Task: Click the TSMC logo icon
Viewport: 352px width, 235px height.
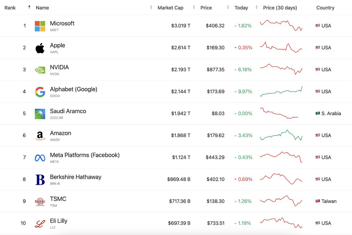Action: pyautogui.click(x=40, y=201)
